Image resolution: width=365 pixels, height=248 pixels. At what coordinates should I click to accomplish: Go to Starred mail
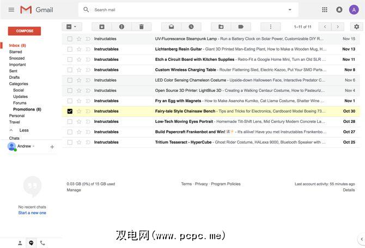click(15, 52)
